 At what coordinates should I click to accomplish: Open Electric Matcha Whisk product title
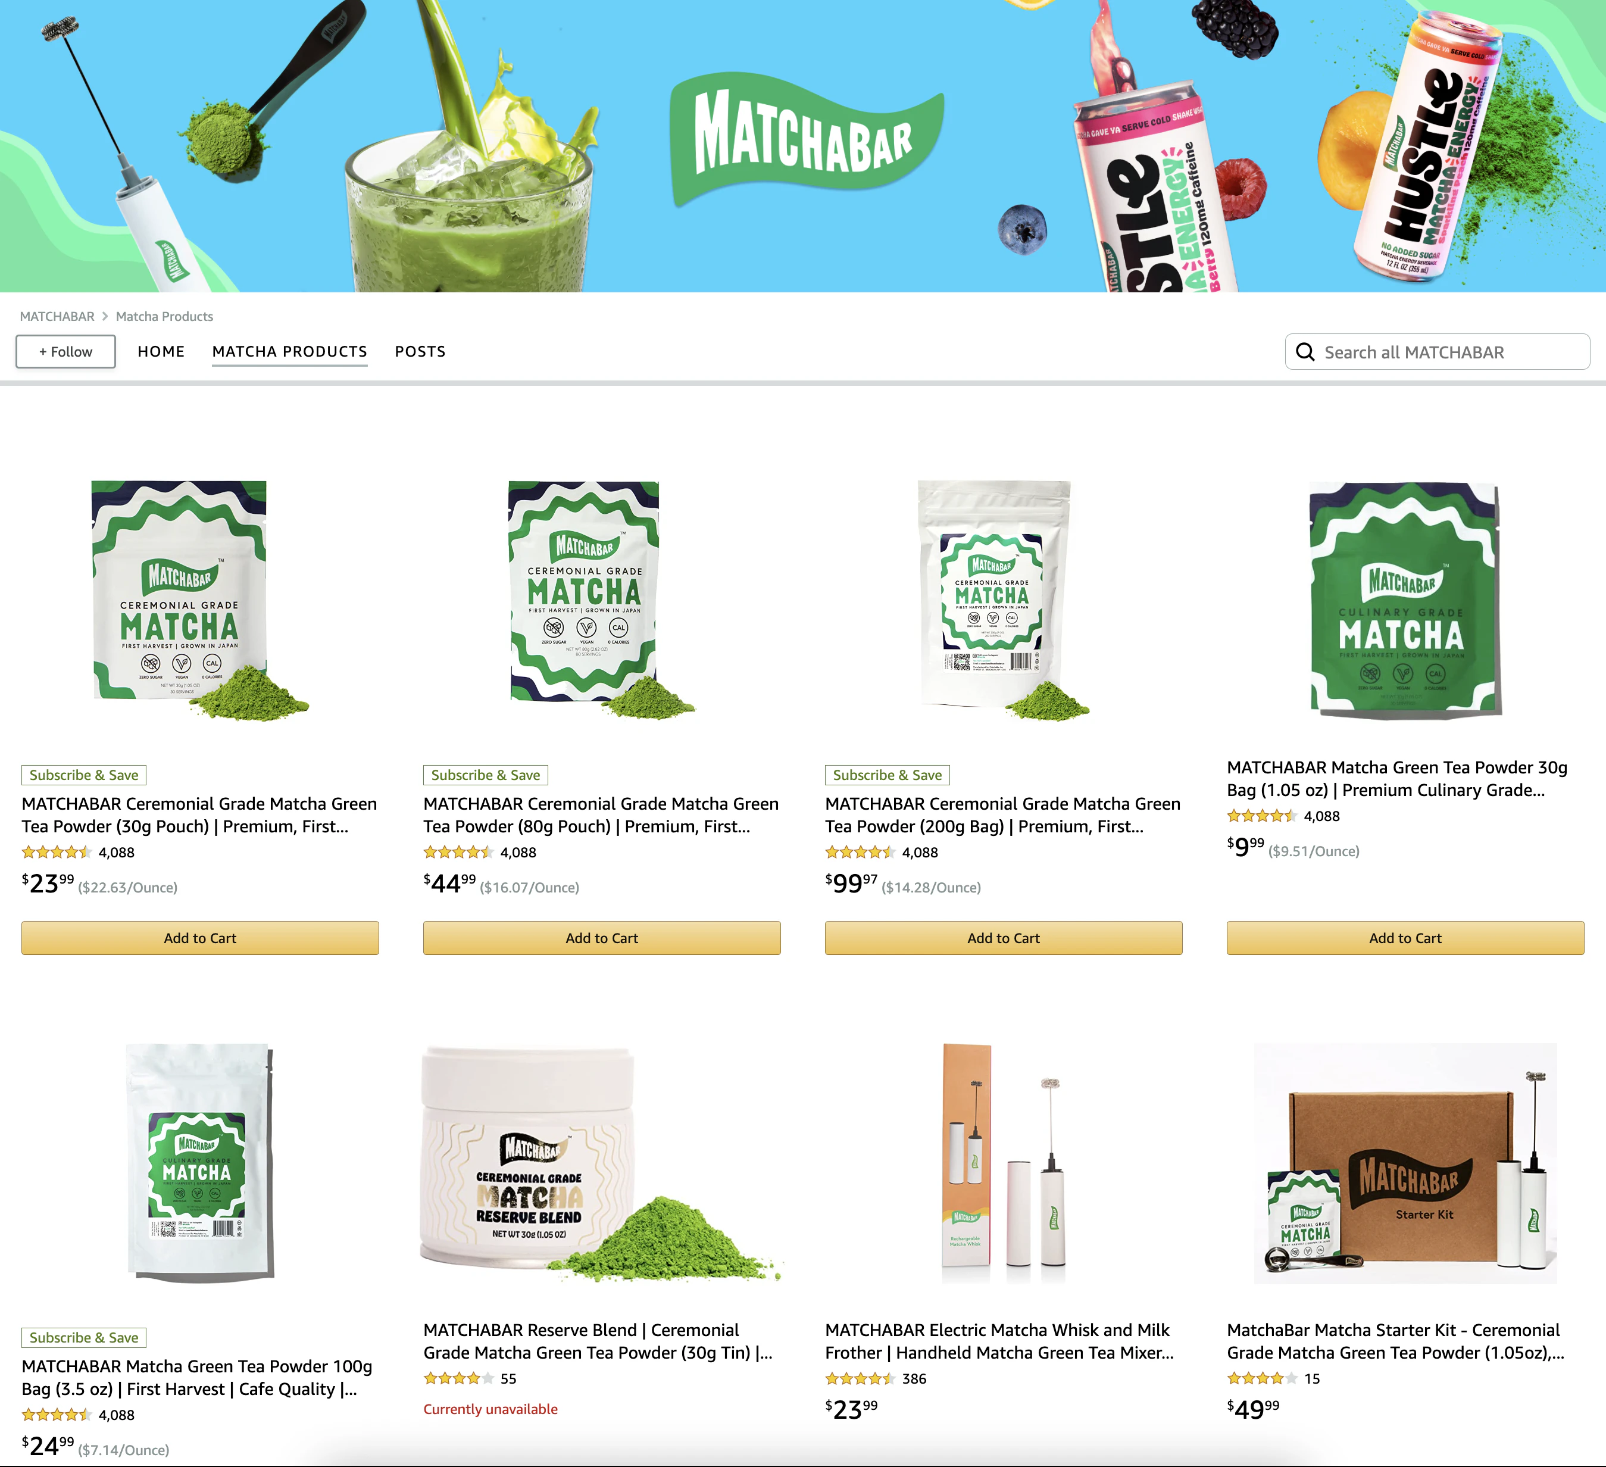(x=999, y=1341)
